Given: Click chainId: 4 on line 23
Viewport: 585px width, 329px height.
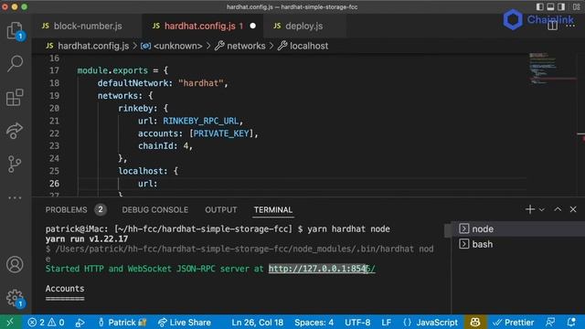Looking at the screenshot, I should pyautogui.click(x=163, y=146).
